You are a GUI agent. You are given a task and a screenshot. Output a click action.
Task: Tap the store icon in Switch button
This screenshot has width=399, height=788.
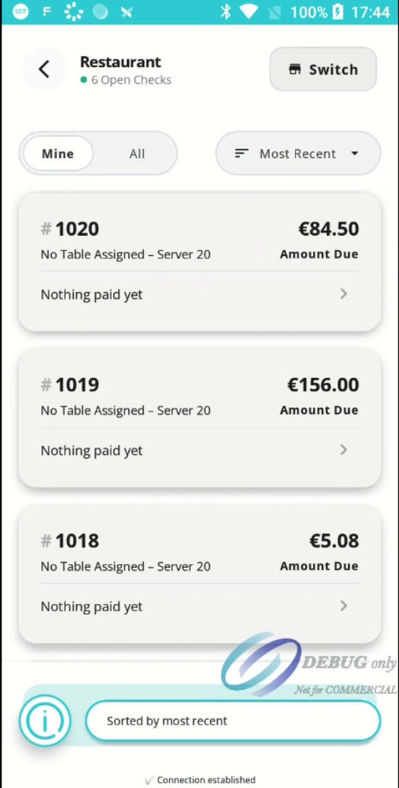295,69
